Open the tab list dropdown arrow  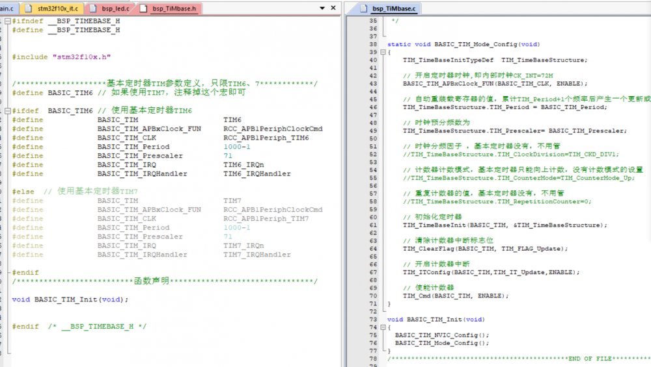(x=322, y=8)
